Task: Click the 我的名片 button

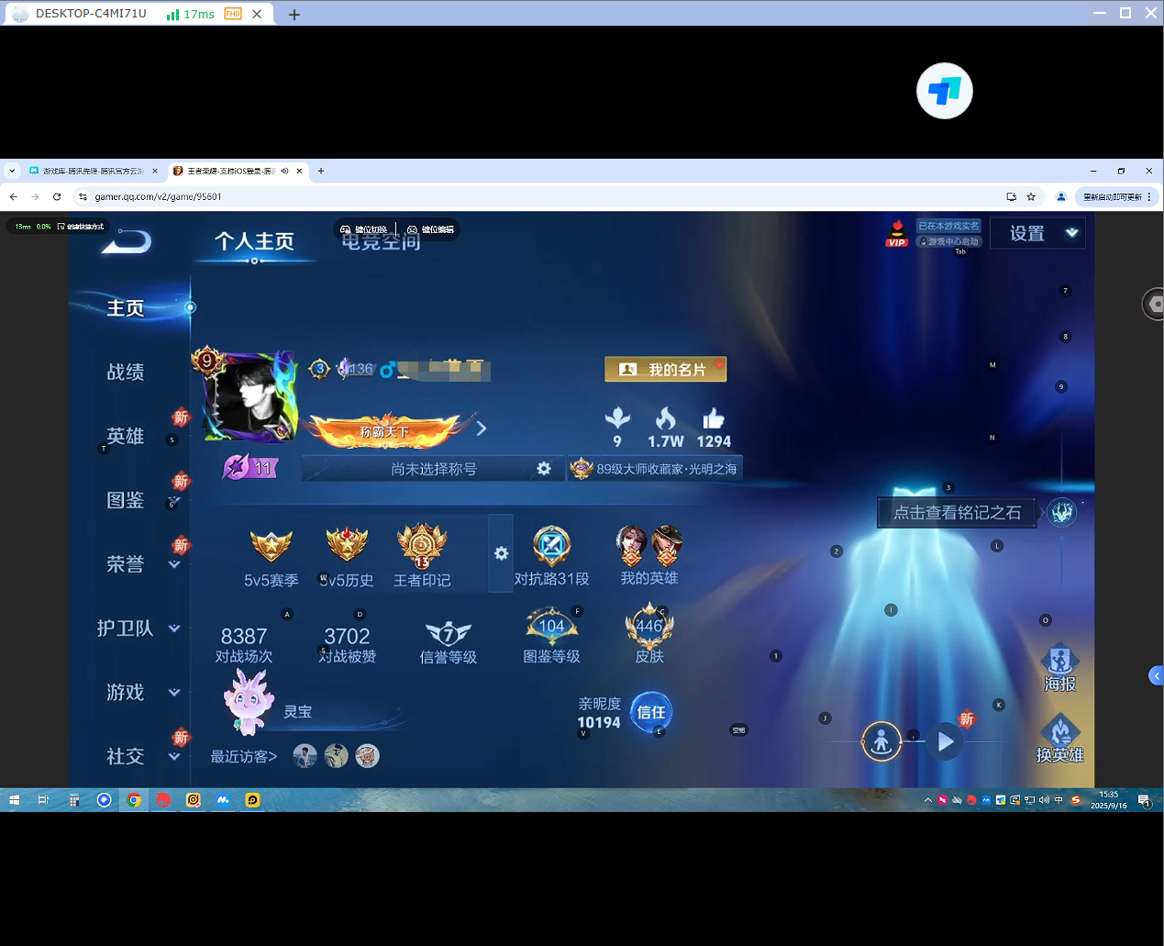Action: click(665, 369)
